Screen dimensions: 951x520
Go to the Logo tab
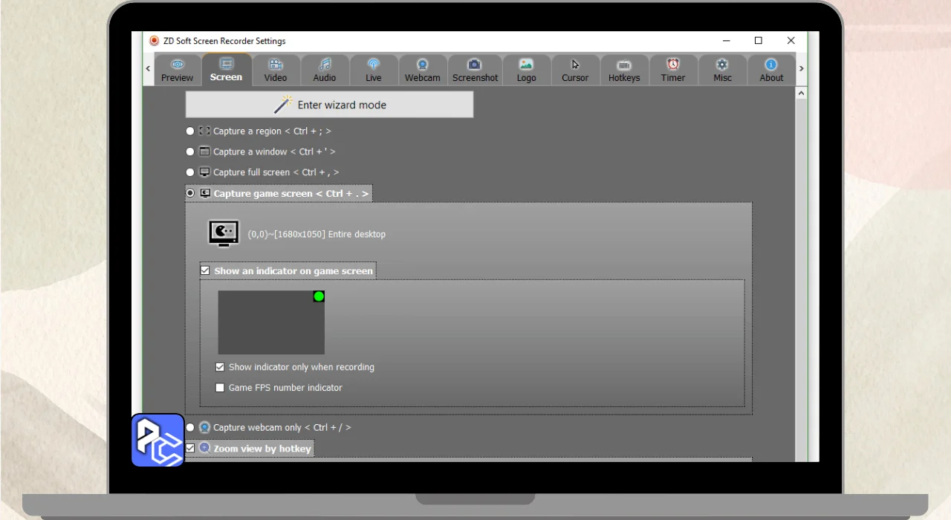pos(526,71)
